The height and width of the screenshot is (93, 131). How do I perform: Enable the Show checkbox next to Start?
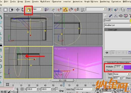[124, 78]
